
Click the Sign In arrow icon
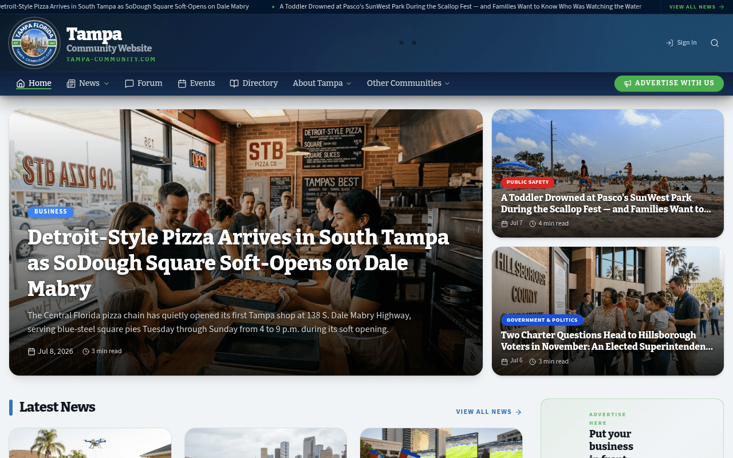(x=669, y=43)
